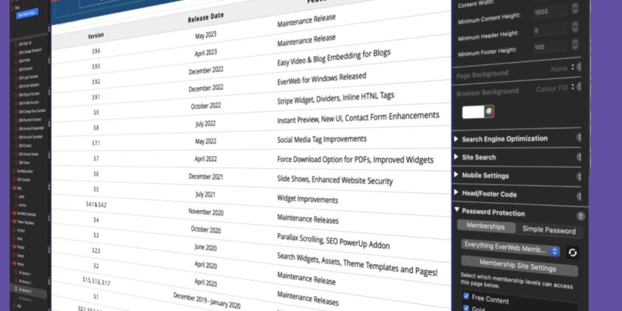Image resolution: width=622 pixels, height=311 pixels.
Task: Open help for Head/Footer Code section
Action: (x=579, y=196)
